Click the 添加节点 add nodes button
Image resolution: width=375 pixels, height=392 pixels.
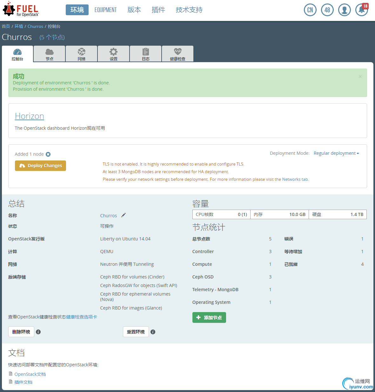(x=209, y=317)
